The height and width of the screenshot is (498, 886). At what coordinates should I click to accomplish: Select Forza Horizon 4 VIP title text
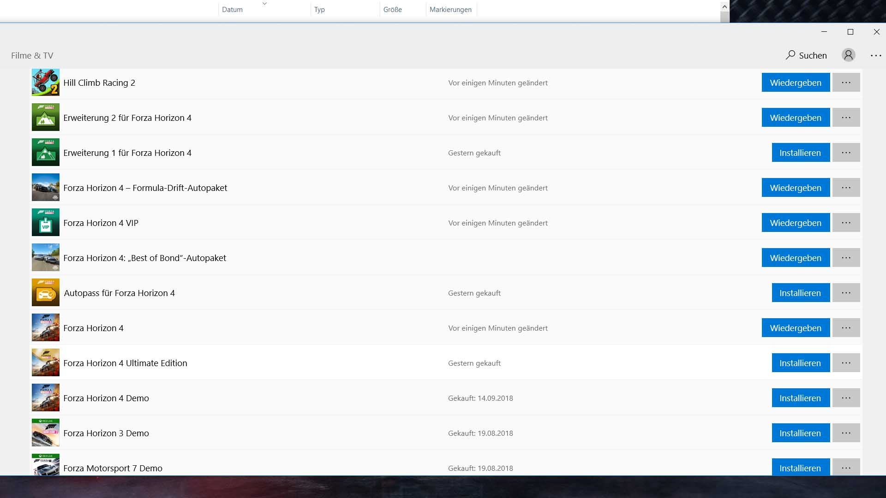coord(101,223)
